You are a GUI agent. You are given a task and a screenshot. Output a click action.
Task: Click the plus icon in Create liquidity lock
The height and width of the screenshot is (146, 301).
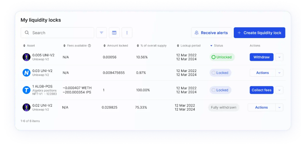pos(239,33)
